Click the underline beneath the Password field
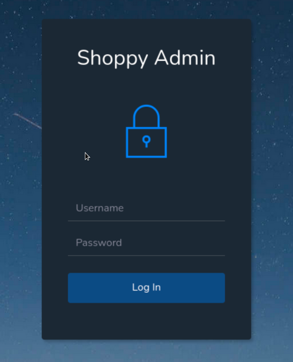293x362 pixels. (x=146, y=255)
